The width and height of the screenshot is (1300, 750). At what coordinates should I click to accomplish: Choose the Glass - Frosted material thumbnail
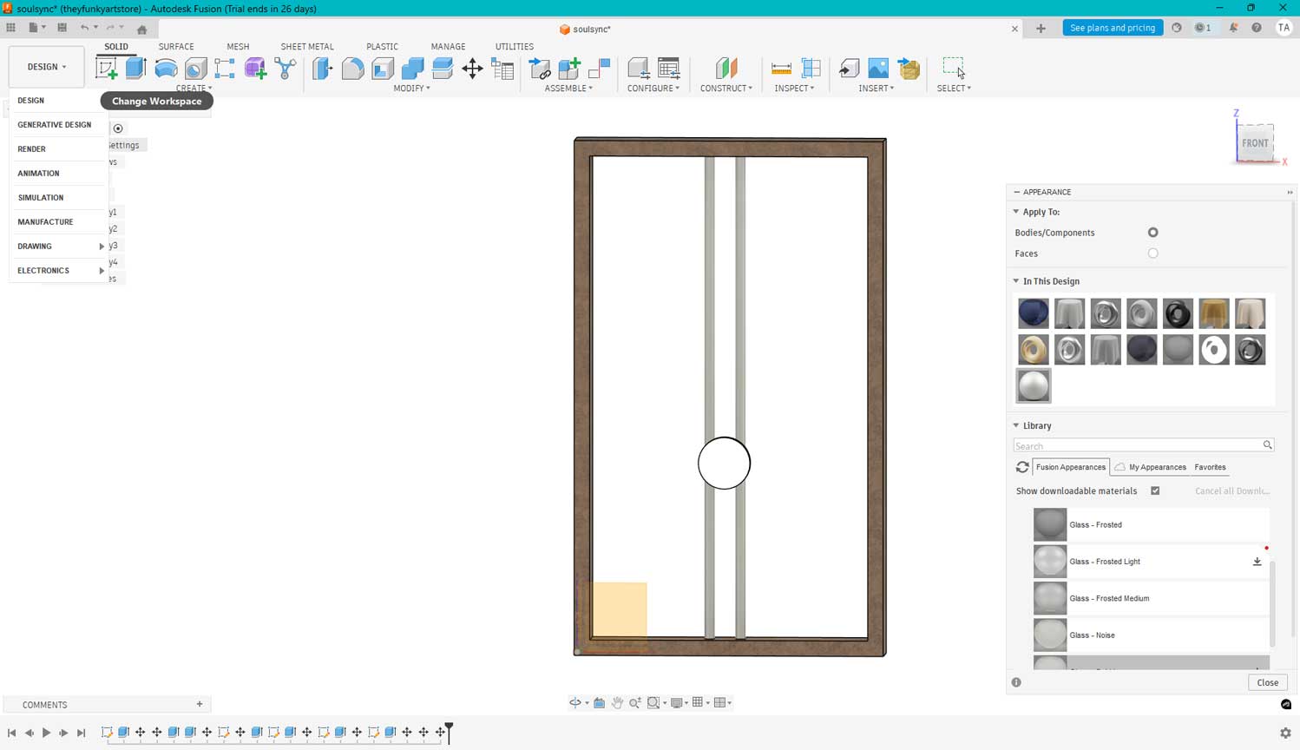click(x=1050, y=525)
